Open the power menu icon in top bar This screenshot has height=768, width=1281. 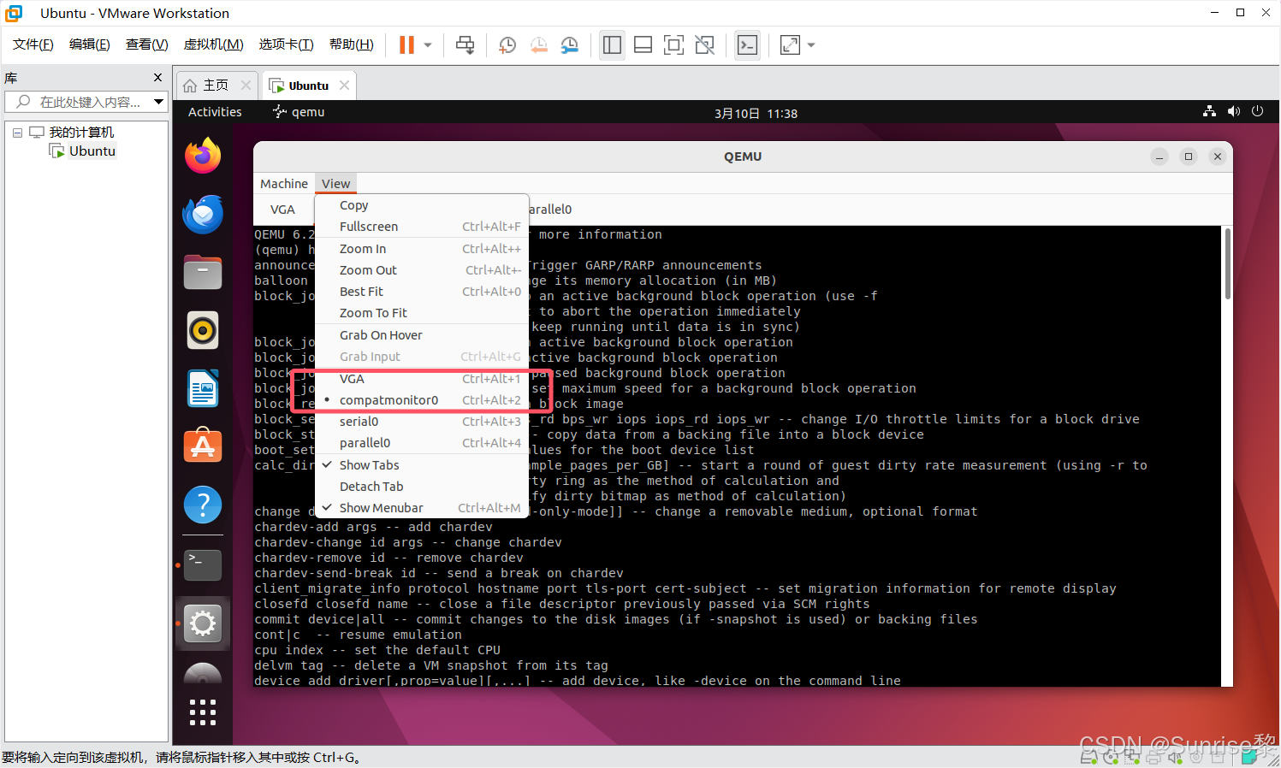click(1257, 111)
